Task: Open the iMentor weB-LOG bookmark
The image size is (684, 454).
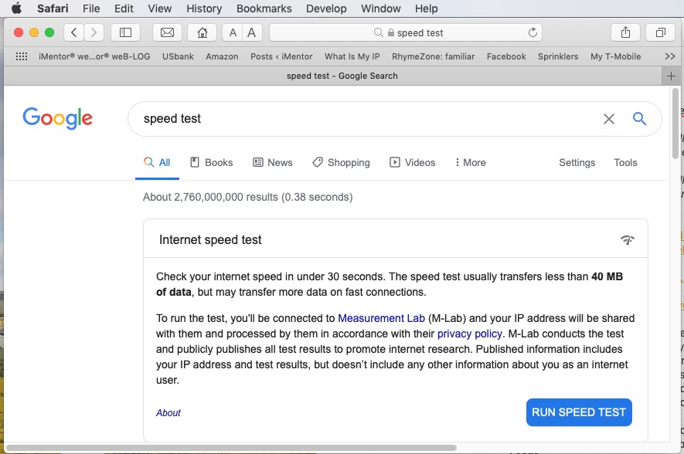Action: [94, 56]
